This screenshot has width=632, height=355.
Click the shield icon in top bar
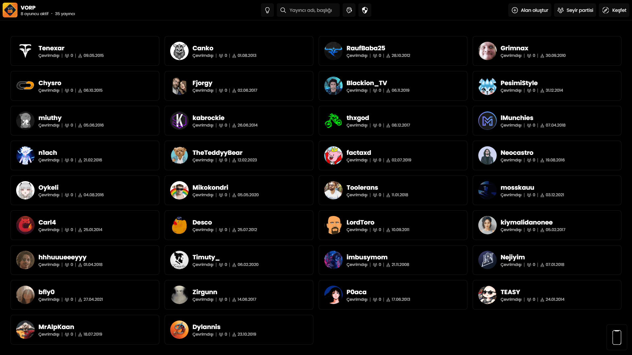pyautogui.click(x=365, y=10)
